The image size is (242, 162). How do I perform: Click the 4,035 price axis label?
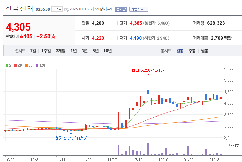[229, 103]
